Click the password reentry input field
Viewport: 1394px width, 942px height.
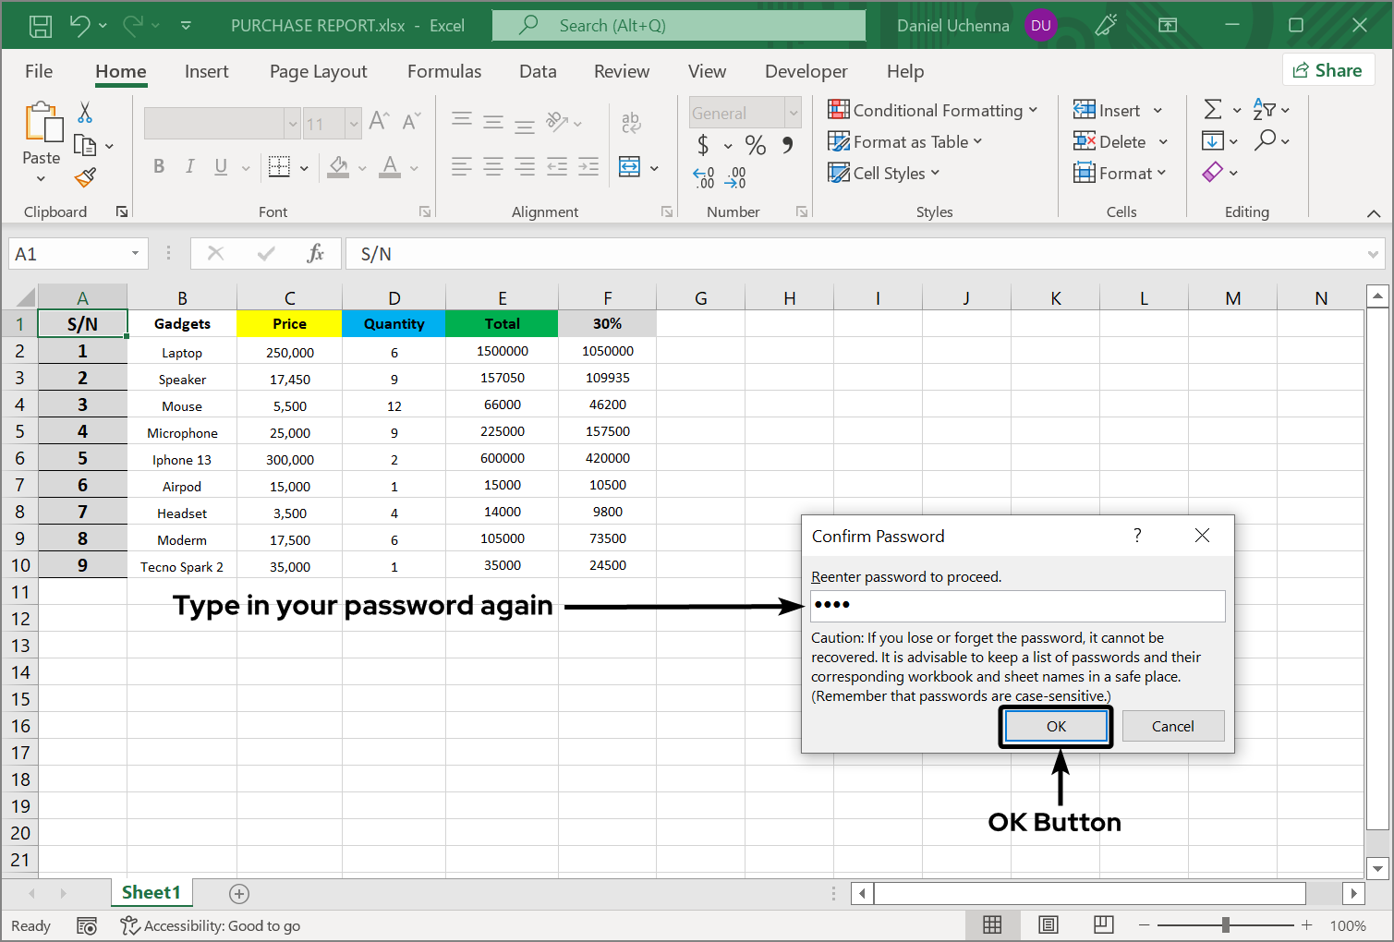click(x=1016, y=606)
